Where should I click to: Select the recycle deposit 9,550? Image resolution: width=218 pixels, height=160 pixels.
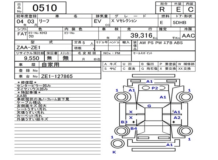32,58
